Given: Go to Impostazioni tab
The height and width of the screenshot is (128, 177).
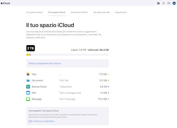Looking at the screenshot, I should [121, 12].
